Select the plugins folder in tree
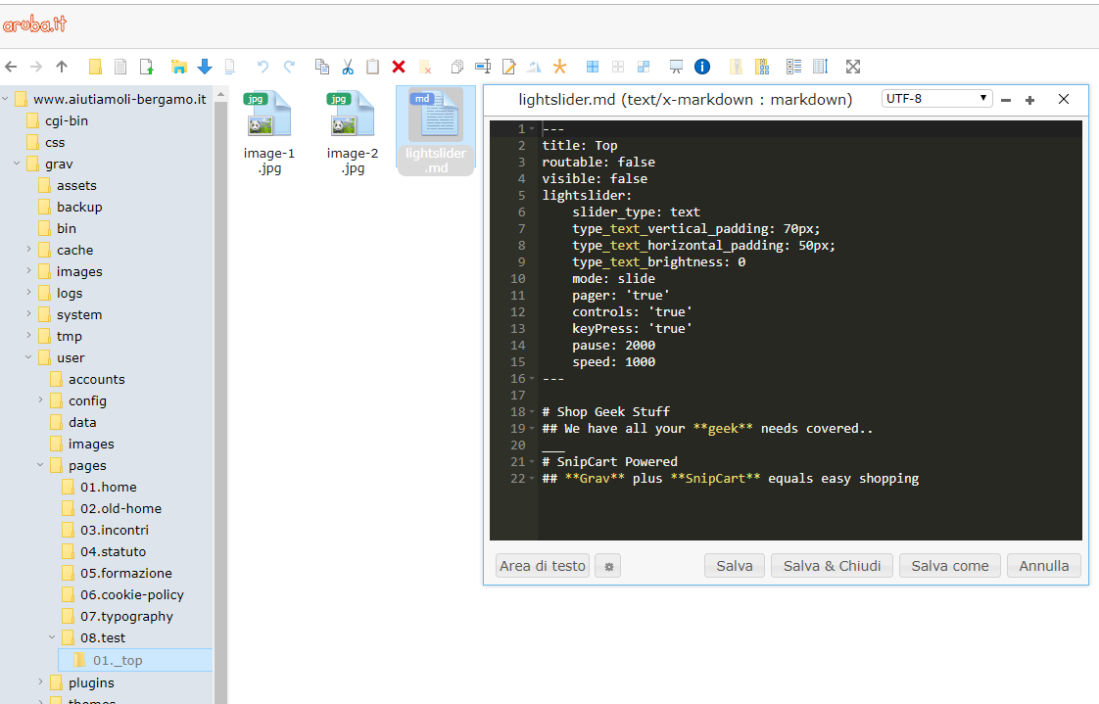The image size is (1099, 704). (91, 682)
